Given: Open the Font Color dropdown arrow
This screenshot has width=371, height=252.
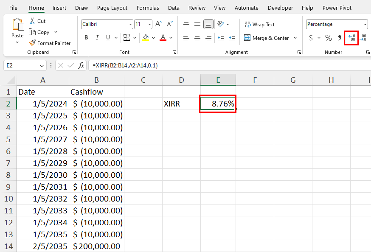Looking at the screenshot, I should pos(171,38).
